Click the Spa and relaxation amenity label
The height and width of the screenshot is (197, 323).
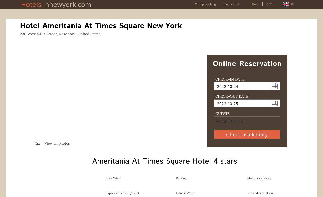point(260,193)
